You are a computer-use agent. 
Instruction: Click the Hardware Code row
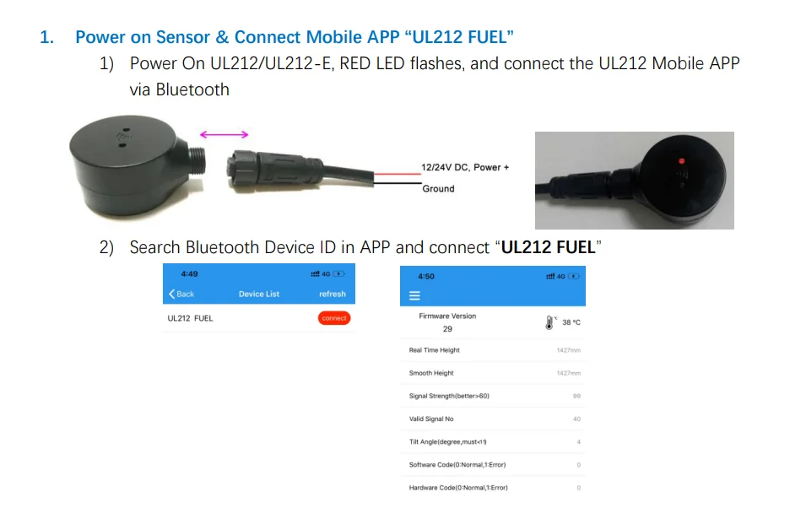click(493, 488)
